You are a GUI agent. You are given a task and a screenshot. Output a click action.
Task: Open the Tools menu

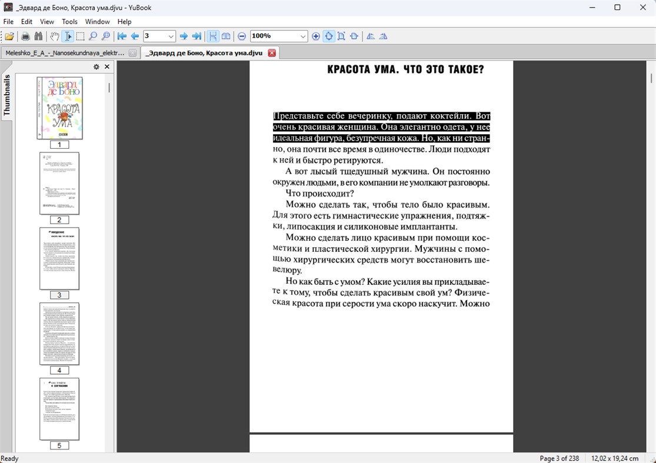point(69,21)
